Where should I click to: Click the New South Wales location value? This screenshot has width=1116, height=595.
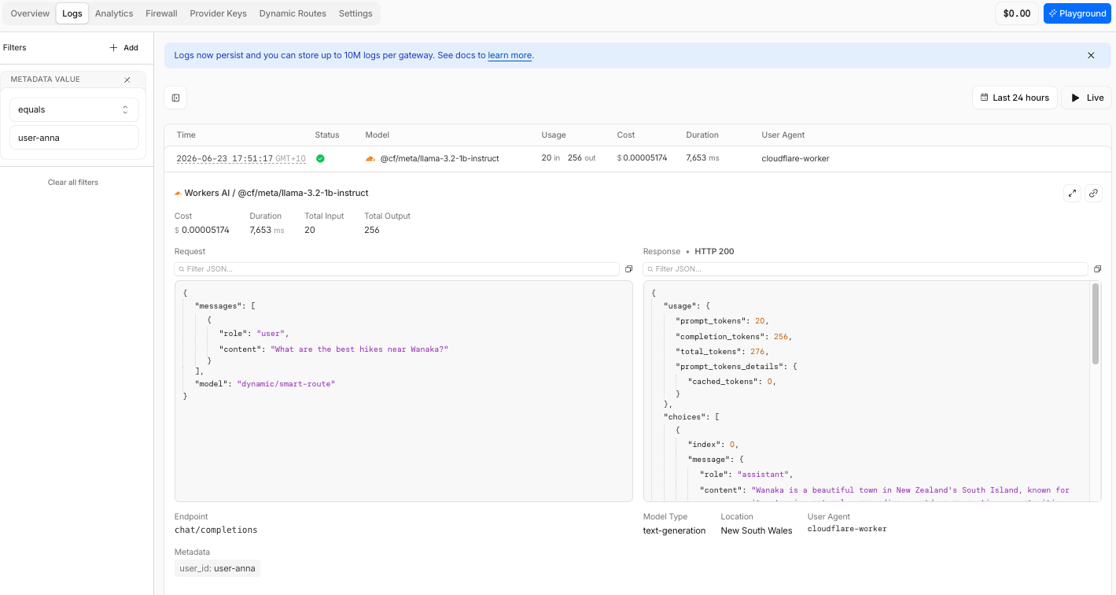(x=757, y=530)
